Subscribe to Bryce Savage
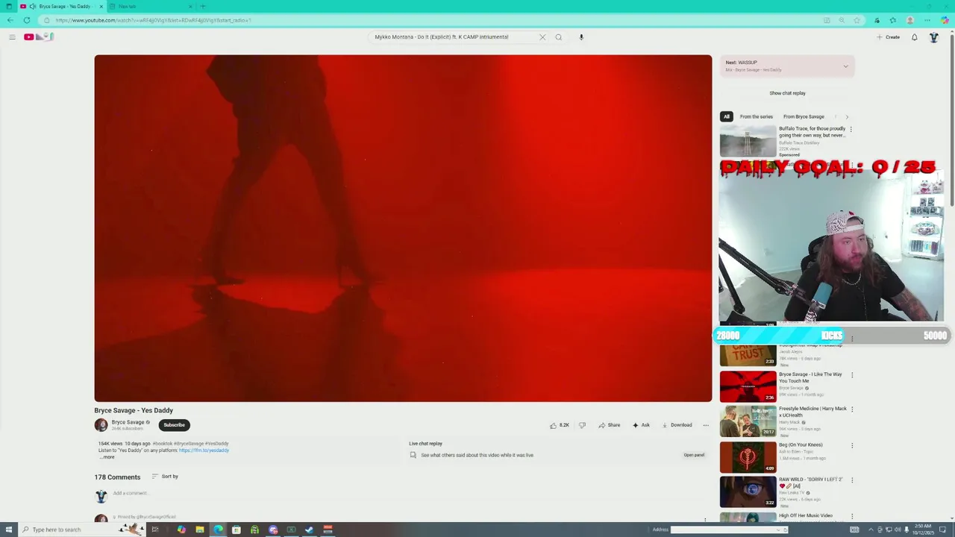Image resolution: width=955 pixels, height=537 pixels. point(174,425)
